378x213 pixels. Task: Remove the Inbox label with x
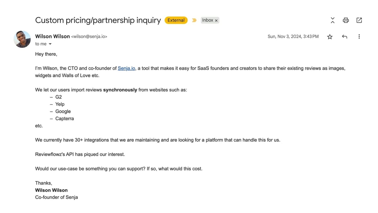coord(216,20)
